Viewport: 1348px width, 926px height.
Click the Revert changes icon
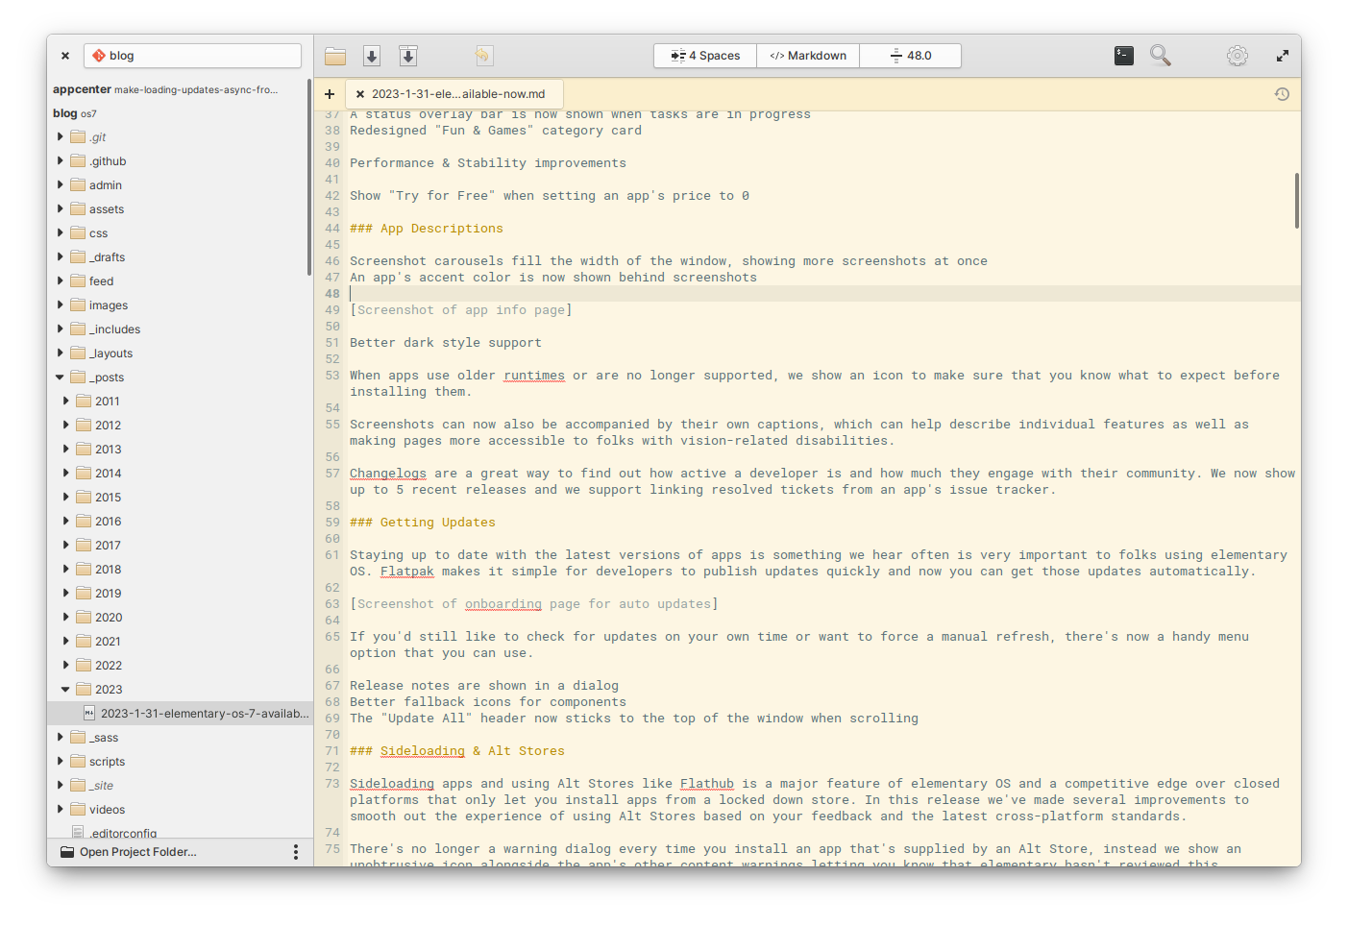tap(483, 56)
